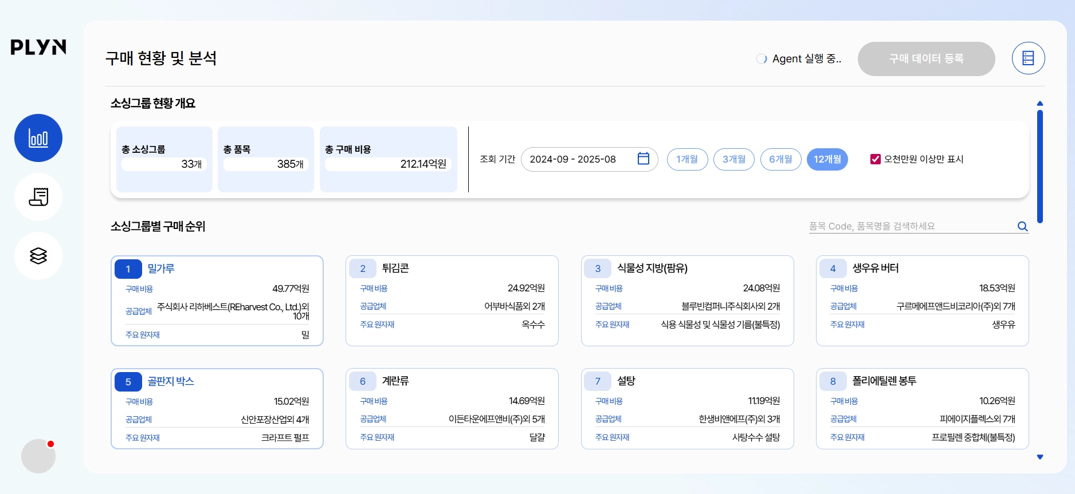Image resolution: width=1075 pixels, height=494 pixels.
Task: Open the layers stack sidebar icon
Action: coord(38,256)
